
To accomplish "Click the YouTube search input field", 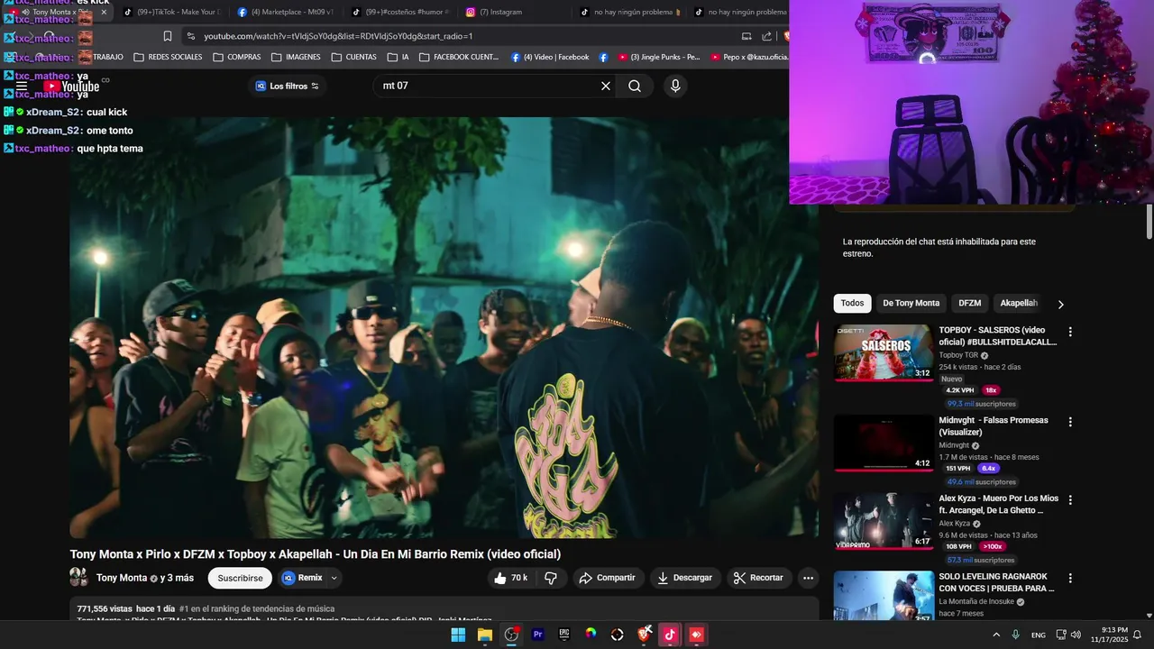I will 487,86.
